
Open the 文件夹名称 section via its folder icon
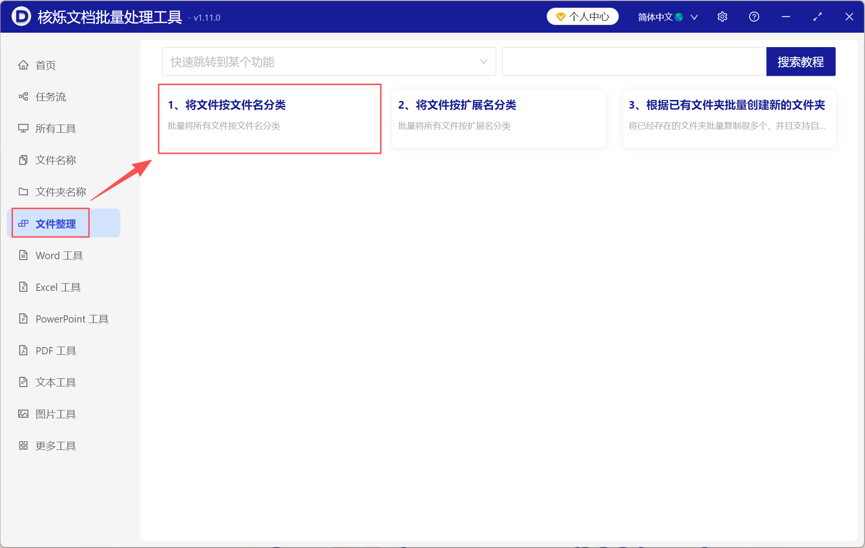coord(23,191)
